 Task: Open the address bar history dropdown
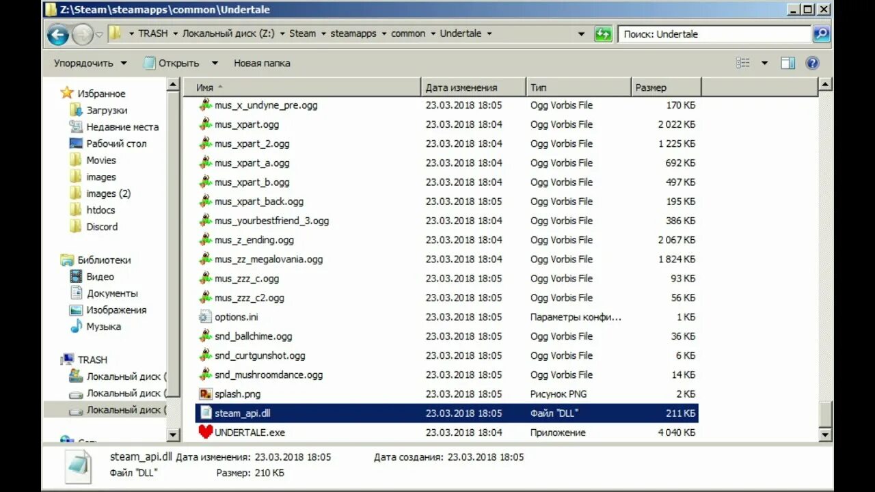click(x=581, y=33)
